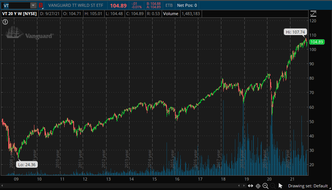This screenshot has width=332, height=190.
Task: Select the horizontal pan tool icon
Action: [250, 186]
